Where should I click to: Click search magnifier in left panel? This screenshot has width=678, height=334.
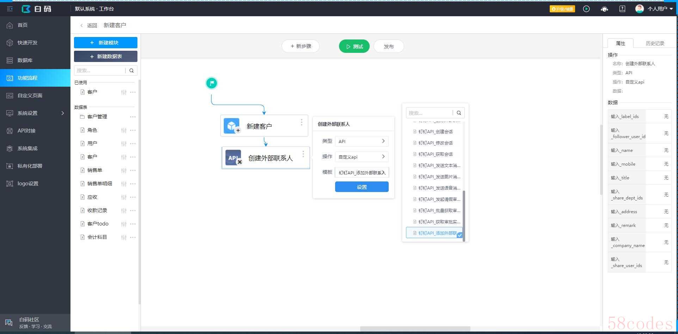coord(131,70)
